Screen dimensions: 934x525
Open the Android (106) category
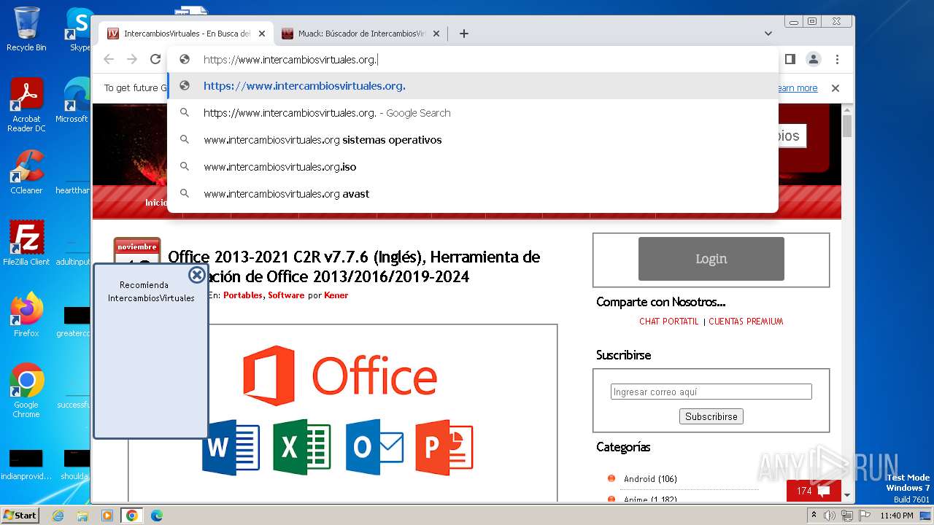(x=650, y=479)
